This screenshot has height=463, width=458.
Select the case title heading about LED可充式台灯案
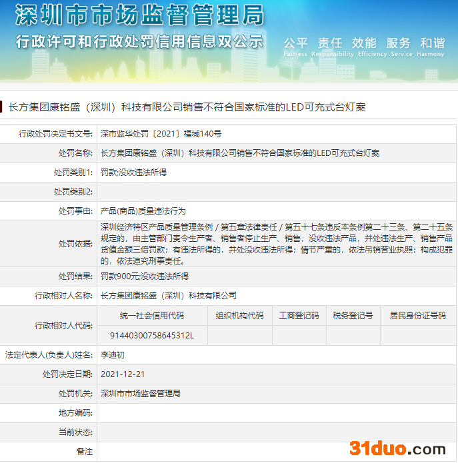pos(187,107)
